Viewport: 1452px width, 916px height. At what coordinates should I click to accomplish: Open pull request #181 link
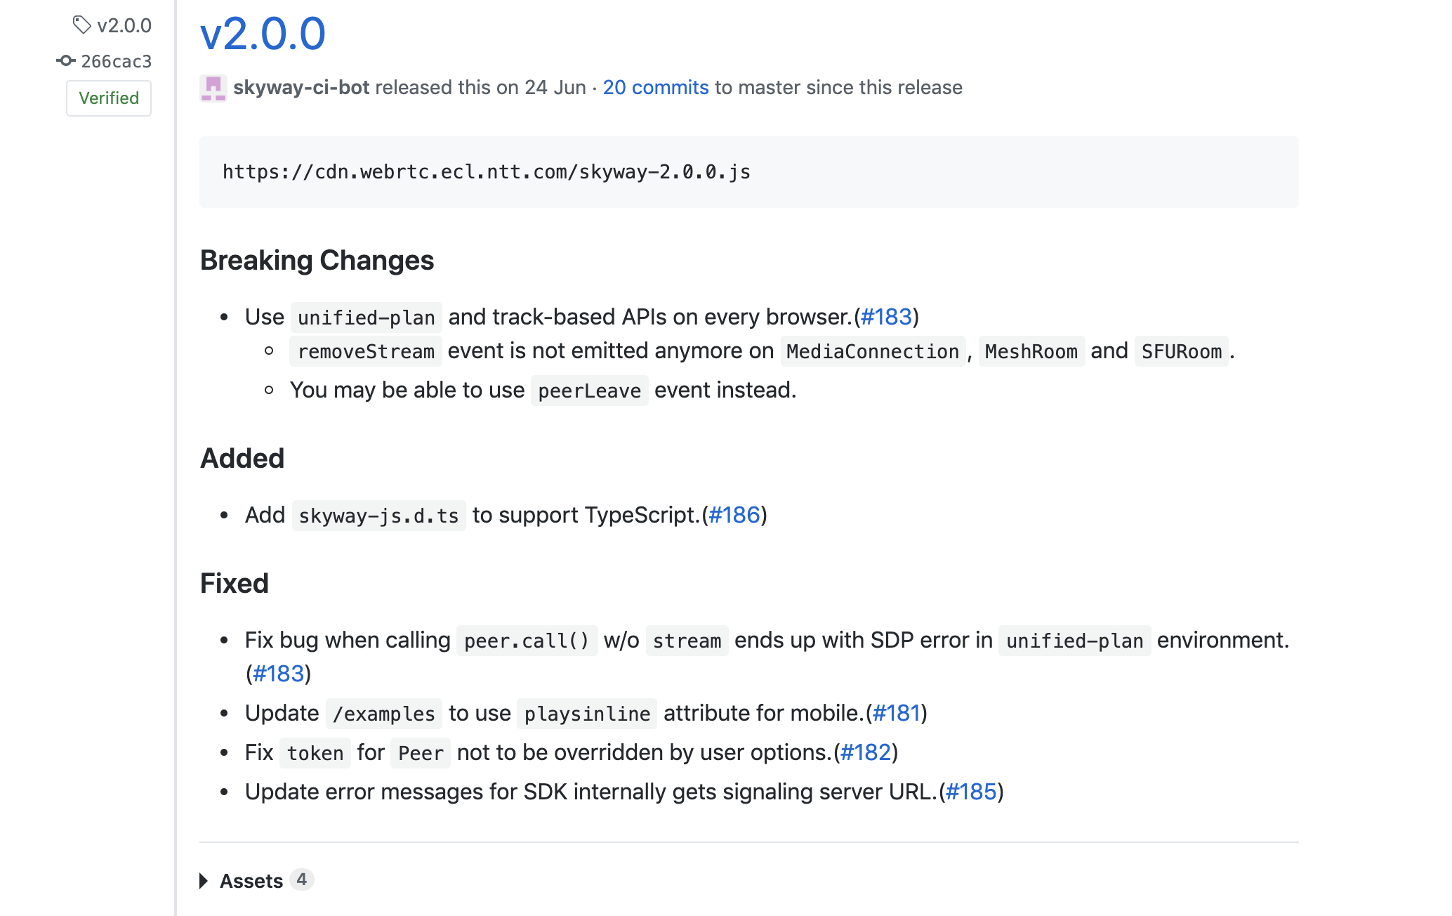pos(896,714)
